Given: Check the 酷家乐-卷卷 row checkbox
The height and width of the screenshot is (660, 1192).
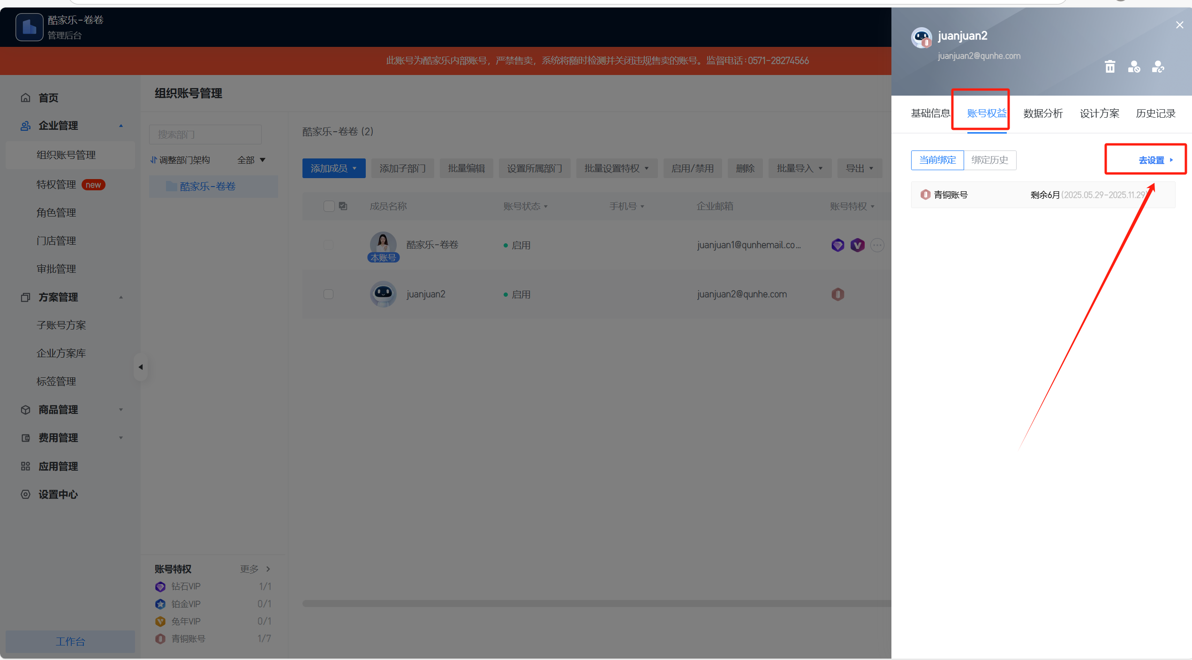Looking at the screenshot, I should 328,245.
